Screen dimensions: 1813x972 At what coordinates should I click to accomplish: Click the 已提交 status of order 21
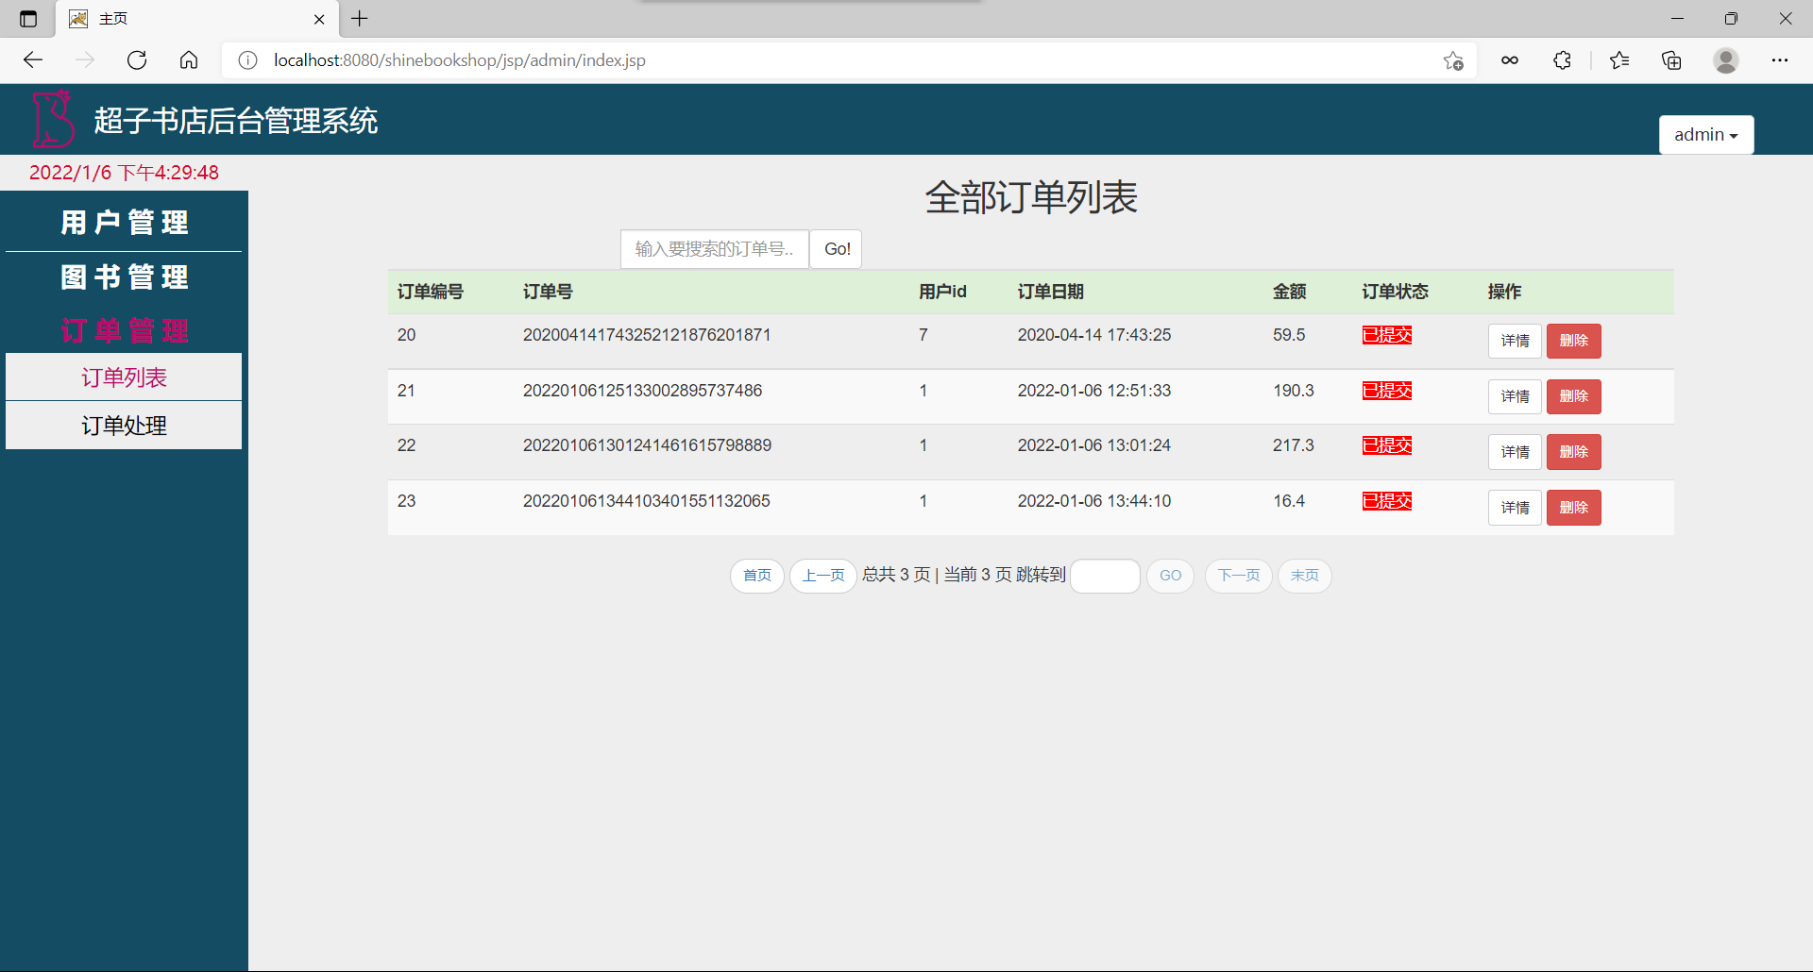(x=1387, y=391)
